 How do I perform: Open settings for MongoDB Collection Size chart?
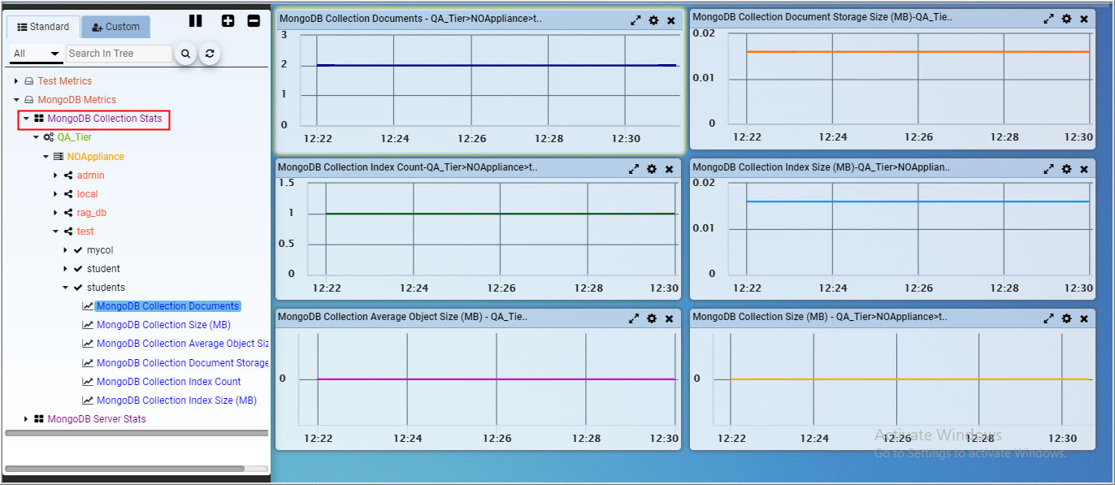tap(1067, 318)
